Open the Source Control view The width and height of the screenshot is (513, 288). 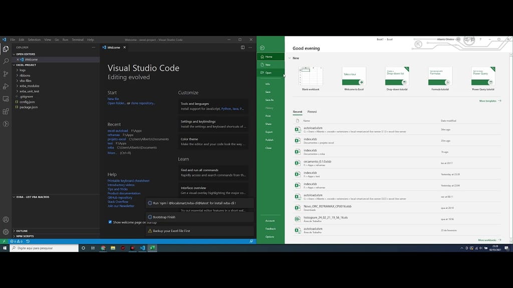pyautogui.click(x=6, y=73)
